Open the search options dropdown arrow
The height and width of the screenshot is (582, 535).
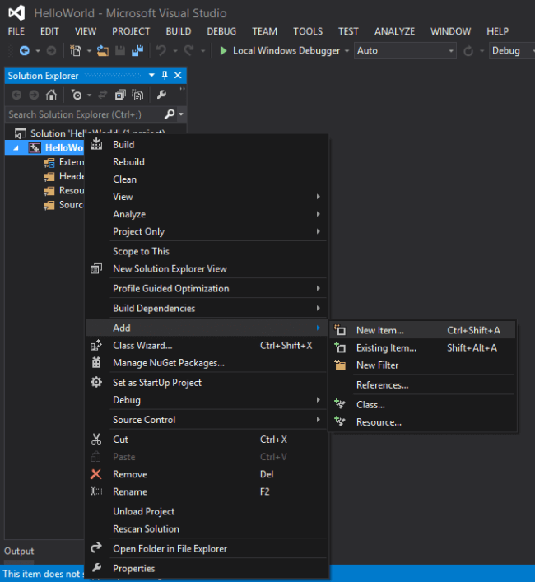tap(181, 114)
